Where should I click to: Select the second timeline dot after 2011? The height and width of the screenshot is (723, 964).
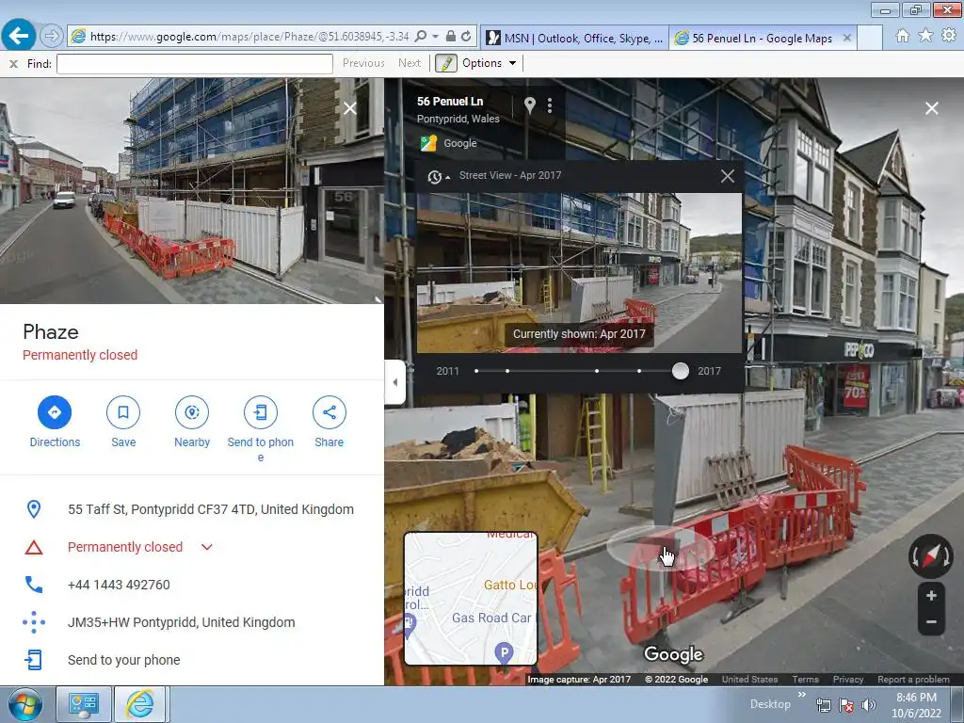[x=507, y=371]
